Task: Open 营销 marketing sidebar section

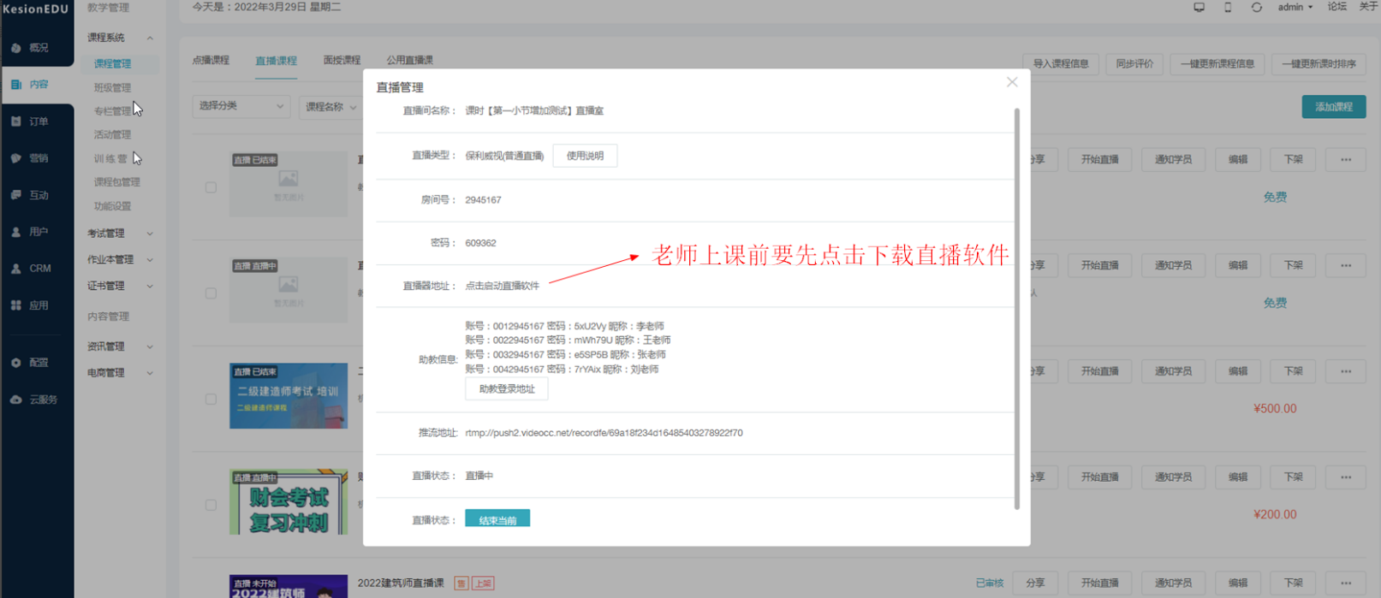Action: click(x=30, y=158)
